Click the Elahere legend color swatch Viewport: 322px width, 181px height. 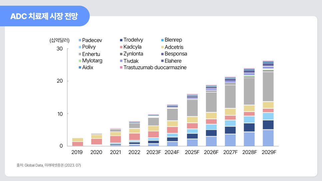coord(162,61)
